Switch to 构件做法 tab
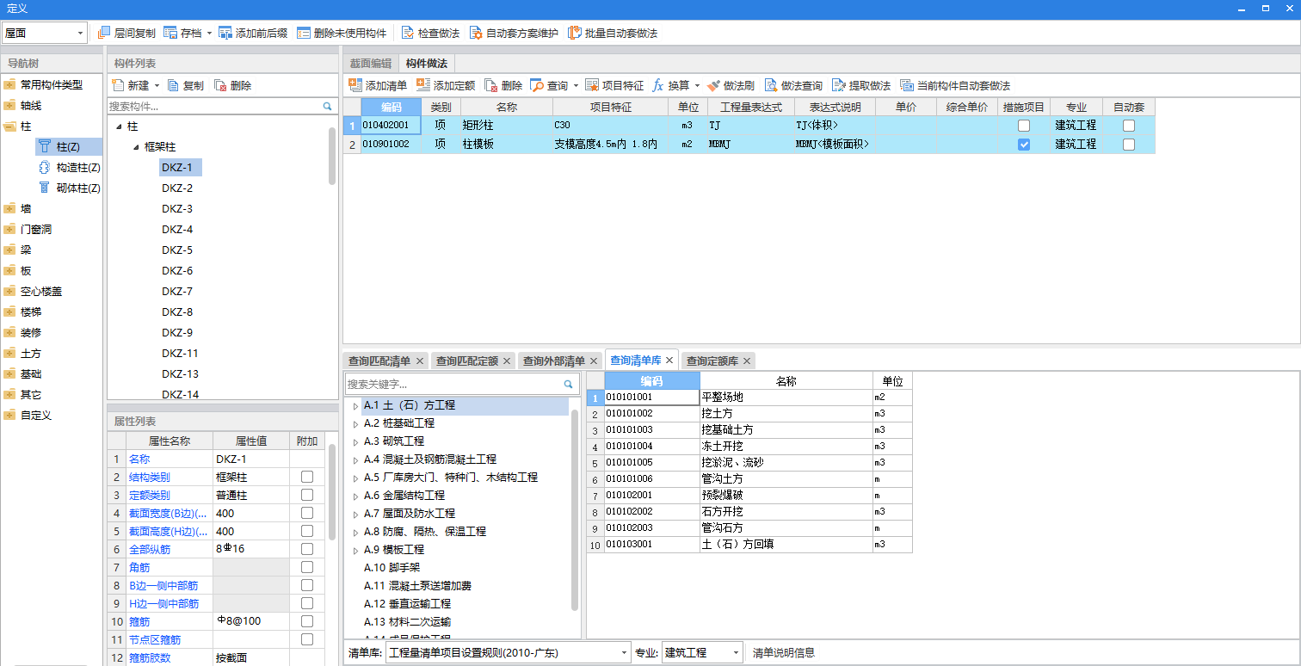Viewport: 1301px width, 666px height. pos(427,64)
